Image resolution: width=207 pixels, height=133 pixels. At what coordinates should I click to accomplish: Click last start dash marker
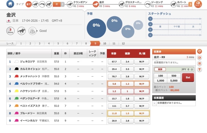click(x=150, y=35)
